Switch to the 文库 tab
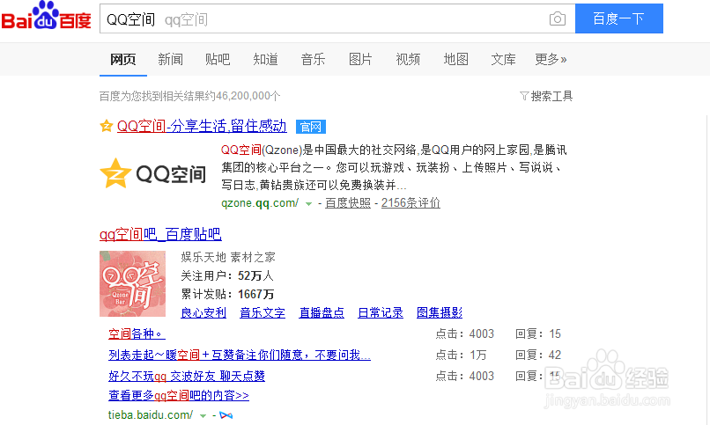 coord(503,59)
